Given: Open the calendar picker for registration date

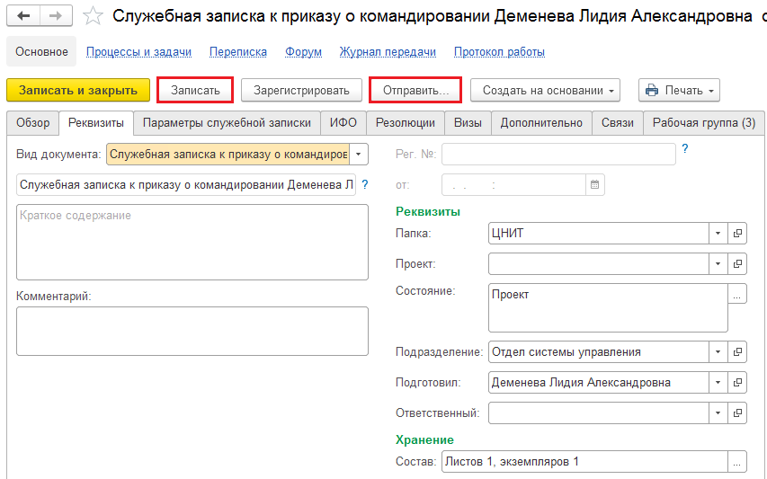Looking at the screenshot, I should [x=595, y=185].
